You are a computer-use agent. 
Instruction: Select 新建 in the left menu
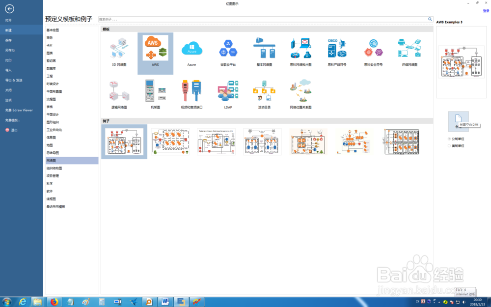[8, 30]
